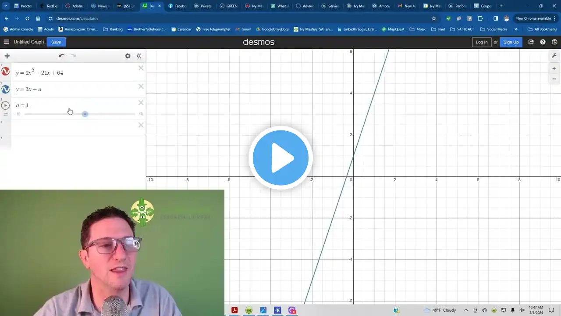Viewport: 561px width, 316px height.
Task: Open the Desmos hamburger menu
Action: [x=6, y=42]
